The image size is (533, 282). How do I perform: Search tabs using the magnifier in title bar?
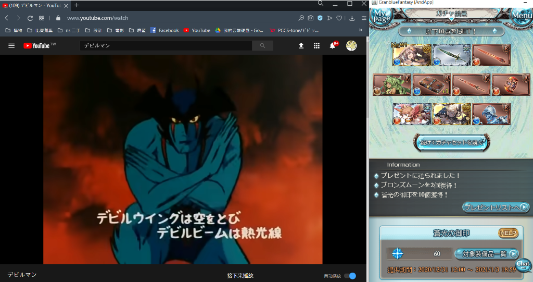(321, 4)
